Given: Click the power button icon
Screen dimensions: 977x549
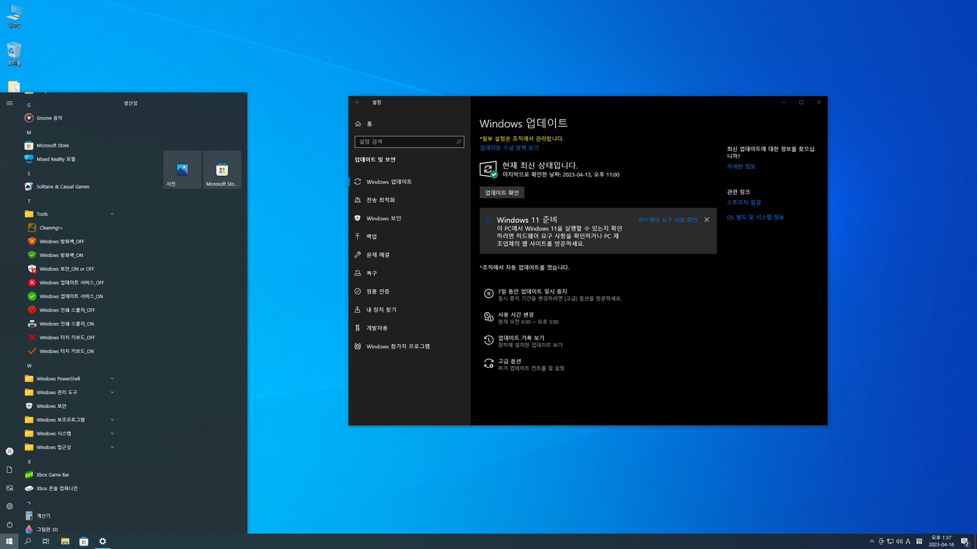Looking at the screenshot, I should (x=9, y=524).
